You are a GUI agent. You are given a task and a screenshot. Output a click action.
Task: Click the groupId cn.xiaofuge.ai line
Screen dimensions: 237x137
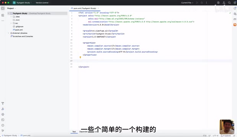[x=101, y=31]
